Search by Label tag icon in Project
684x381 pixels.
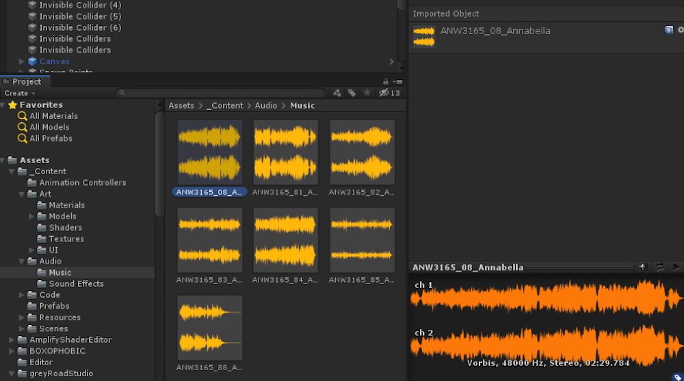[x=352, y=93]
